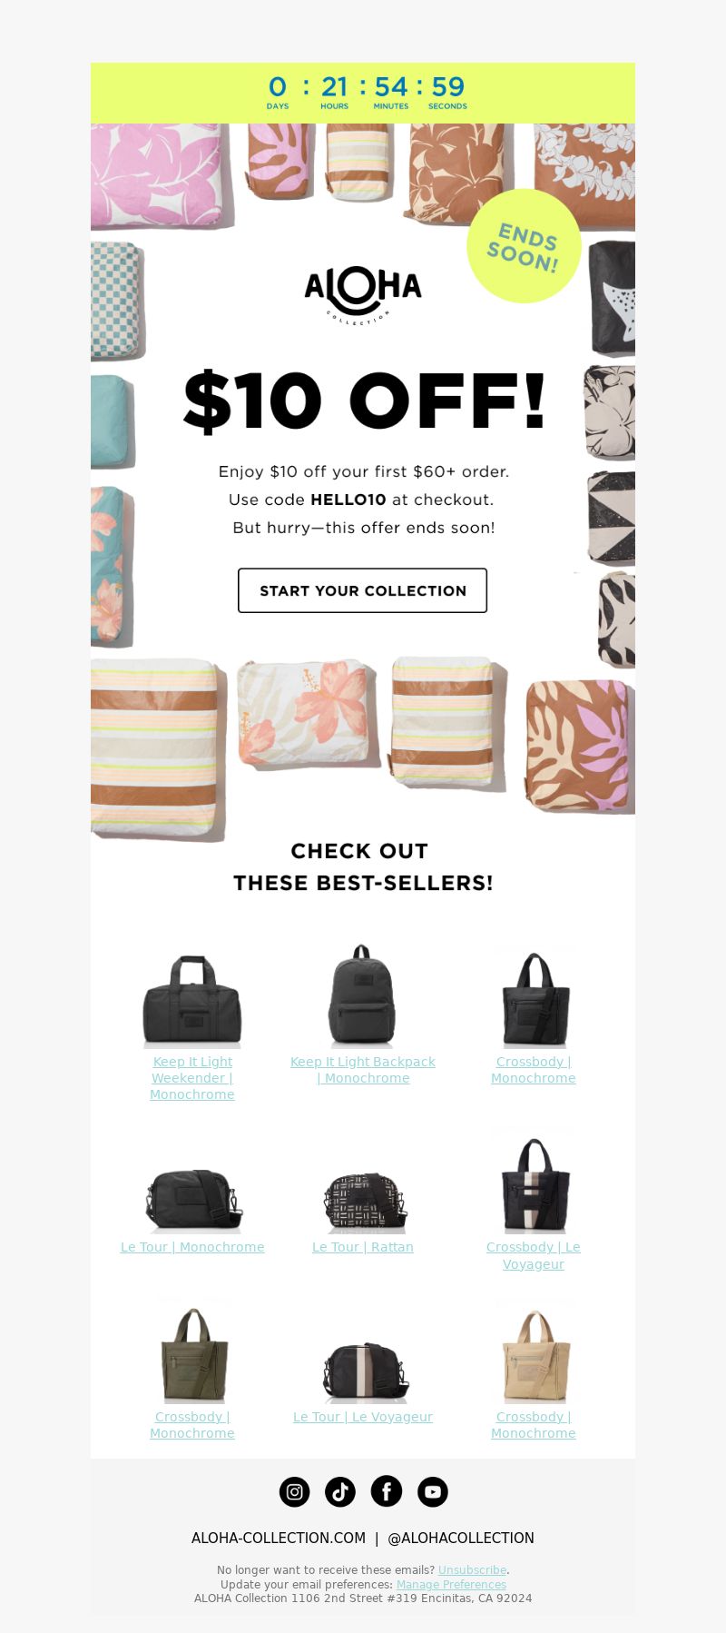Select the olive green crossbody tote image
Viewport: 726px width, 1633px height.
192,1355
